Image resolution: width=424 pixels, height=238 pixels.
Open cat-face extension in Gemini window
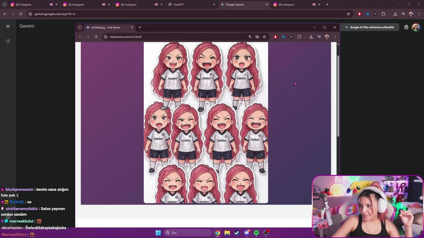pos(375,14)
